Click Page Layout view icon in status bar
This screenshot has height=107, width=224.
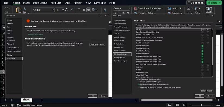177,105
